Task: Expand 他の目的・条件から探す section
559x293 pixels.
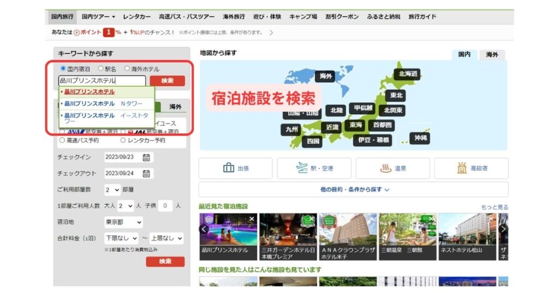Action: tap(354, 190)
